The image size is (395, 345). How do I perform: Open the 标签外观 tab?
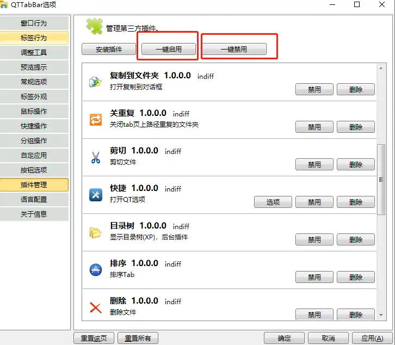[x=34, y=96]
